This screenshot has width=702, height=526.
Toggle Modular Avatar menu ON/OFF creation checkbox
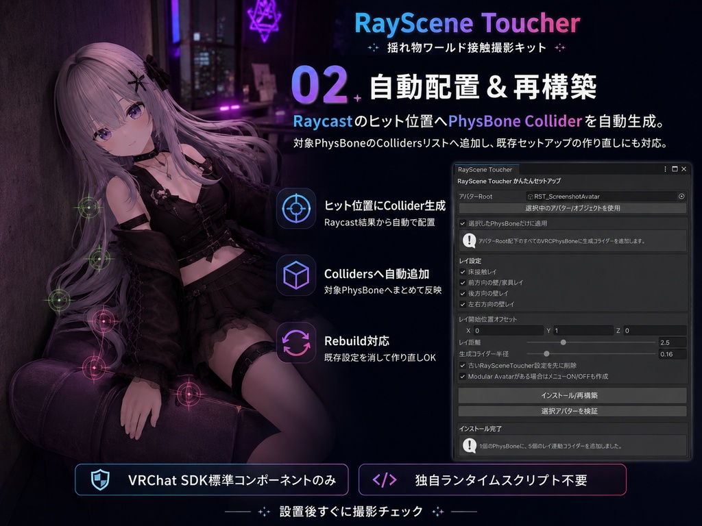(x=463, y=376)
